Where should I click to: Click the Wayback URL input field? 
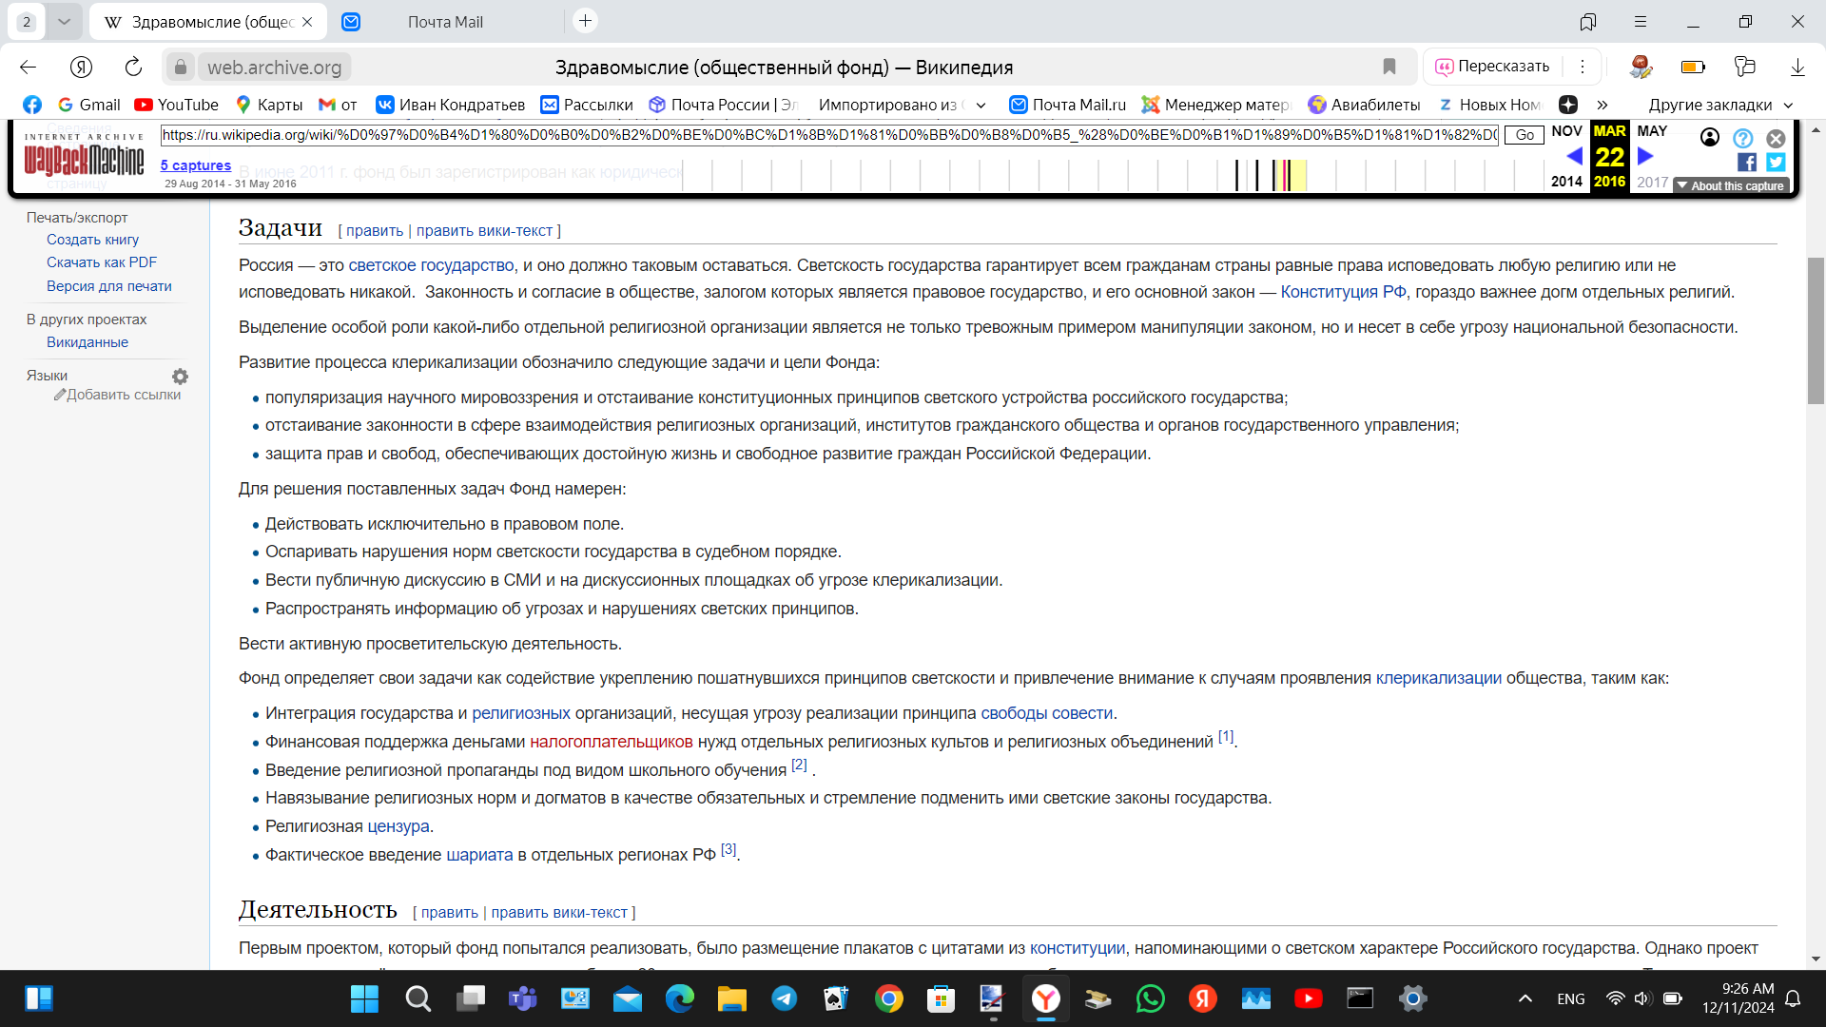829,135
